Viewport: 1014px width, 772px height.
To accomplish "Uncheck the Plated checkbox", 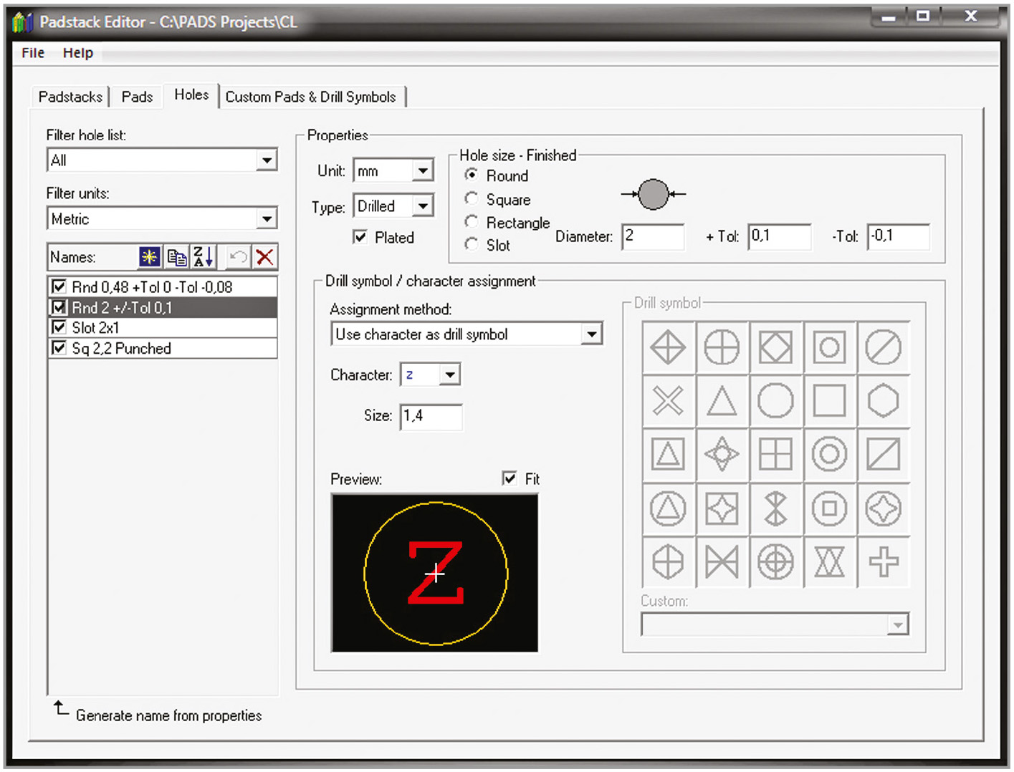I will click(x=360, y=237).
